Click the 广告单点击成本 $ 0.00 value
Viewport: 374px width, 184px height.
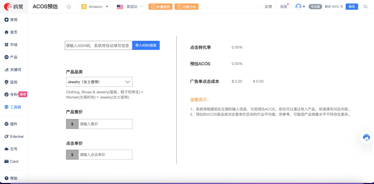(x=237, y=82)
